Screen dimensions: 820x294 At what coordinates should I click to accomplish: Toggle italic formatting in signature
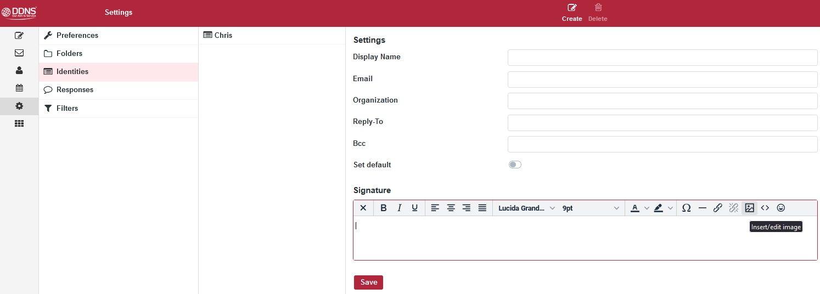point(399,208)
